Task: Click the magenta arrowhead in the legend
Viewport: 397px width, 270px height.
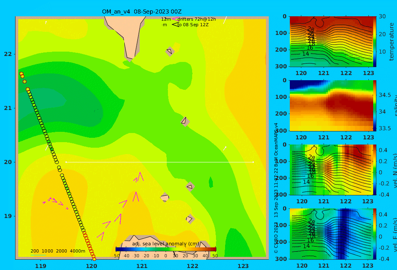Action: click(x=175, y=19)
